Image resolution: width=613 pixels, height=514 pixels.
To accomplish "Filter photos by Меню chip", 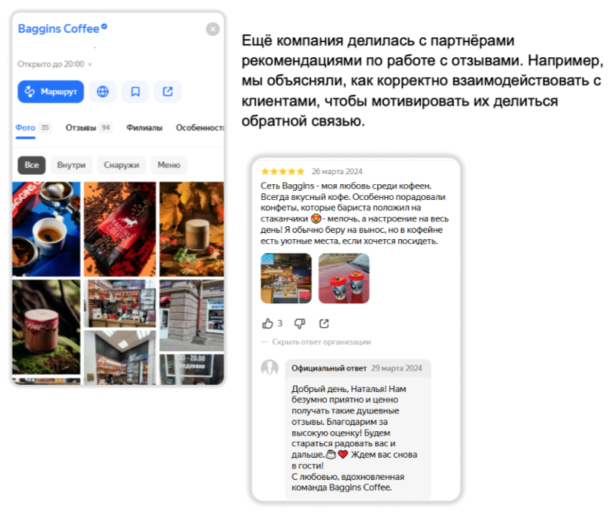I will [x=169, y=165].
